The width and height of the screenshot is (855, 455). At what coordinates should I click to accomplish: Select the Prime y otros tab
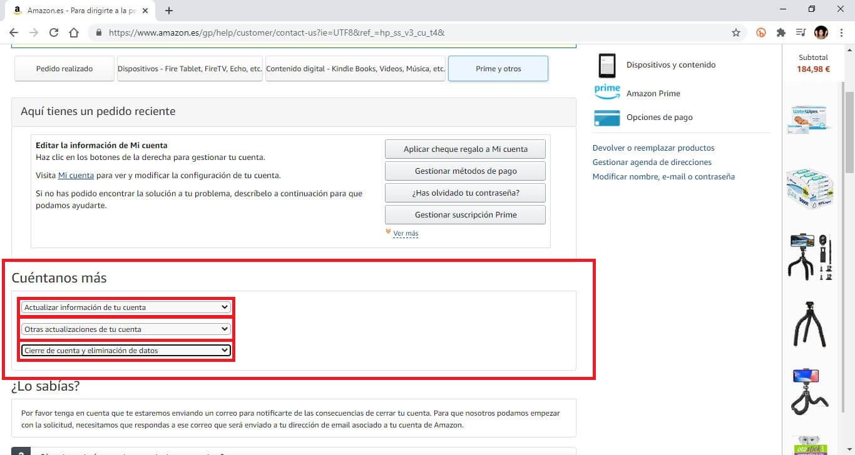(498, 69)
